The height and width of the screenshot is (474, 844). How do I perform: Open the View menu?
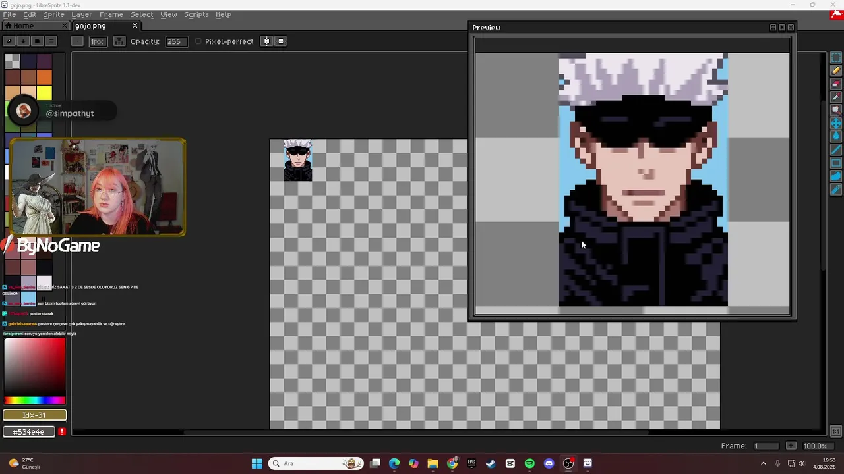coord(169,14)
